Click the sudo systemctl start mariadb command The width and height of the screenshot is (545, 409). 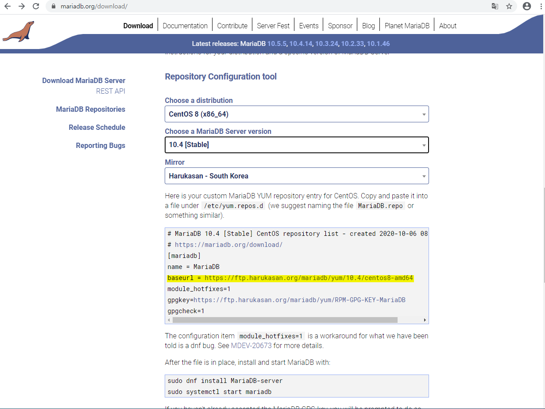(x=220, y=392)
